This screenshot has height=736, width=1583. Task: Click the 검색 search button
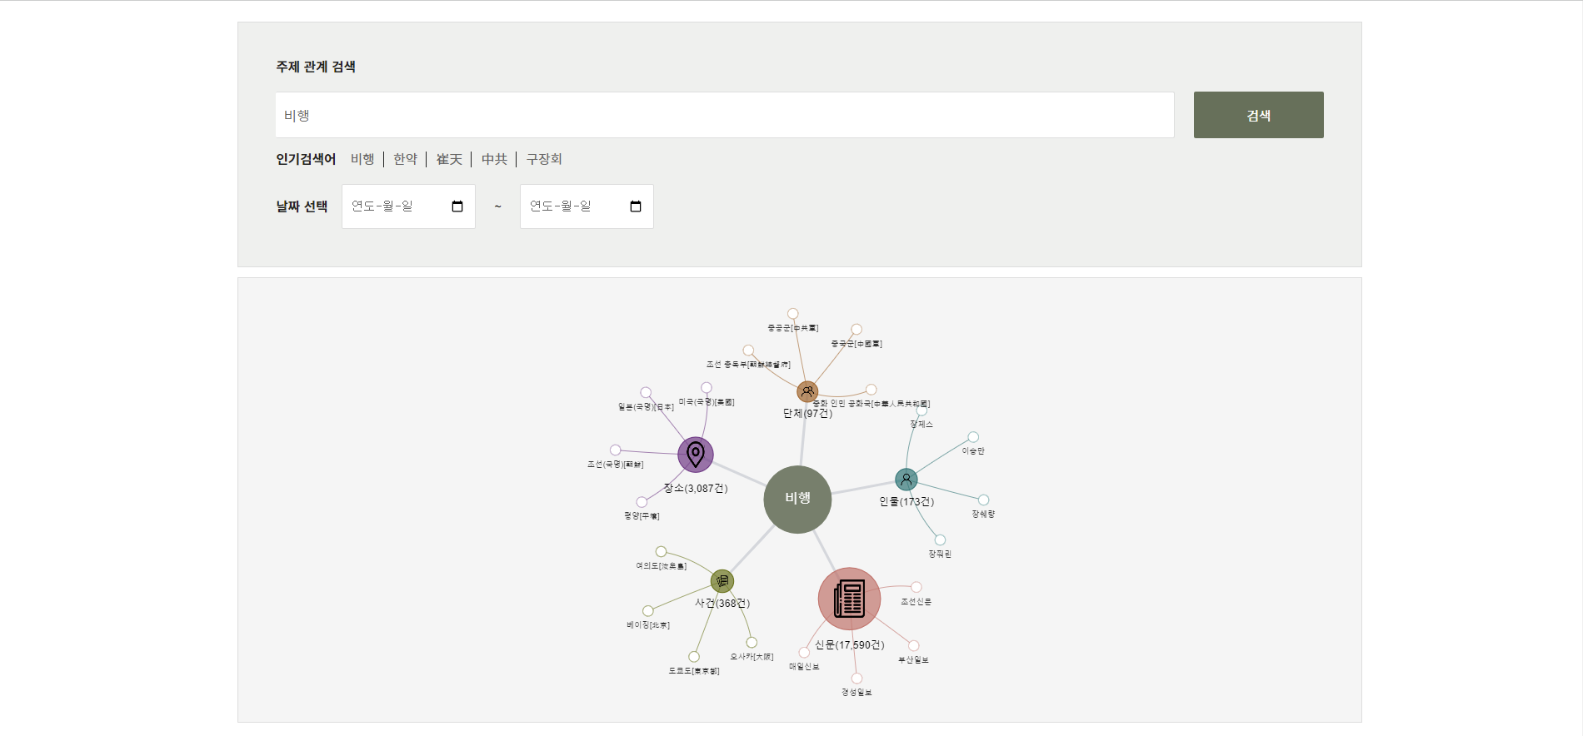1258,115
